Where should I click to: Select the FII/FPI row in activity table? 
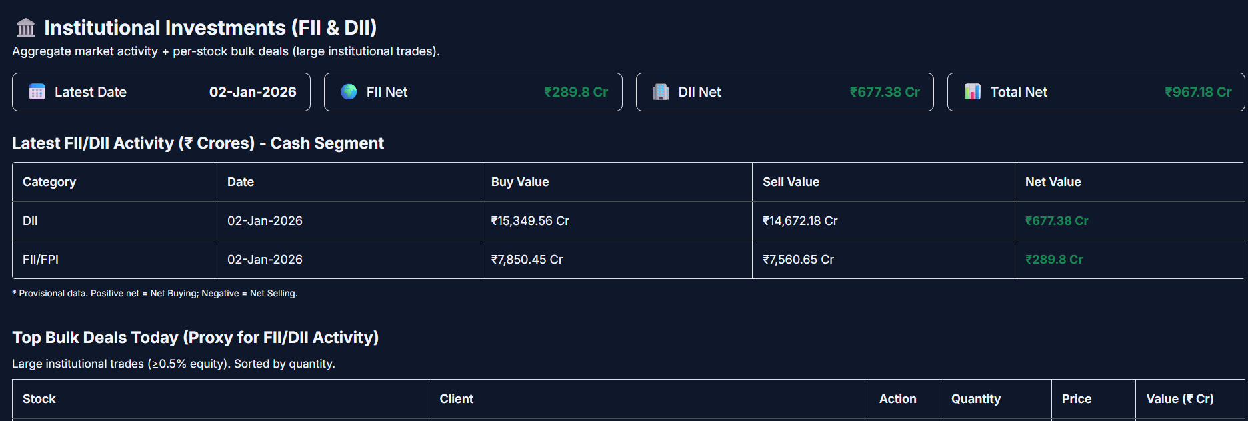pos(41,260)
